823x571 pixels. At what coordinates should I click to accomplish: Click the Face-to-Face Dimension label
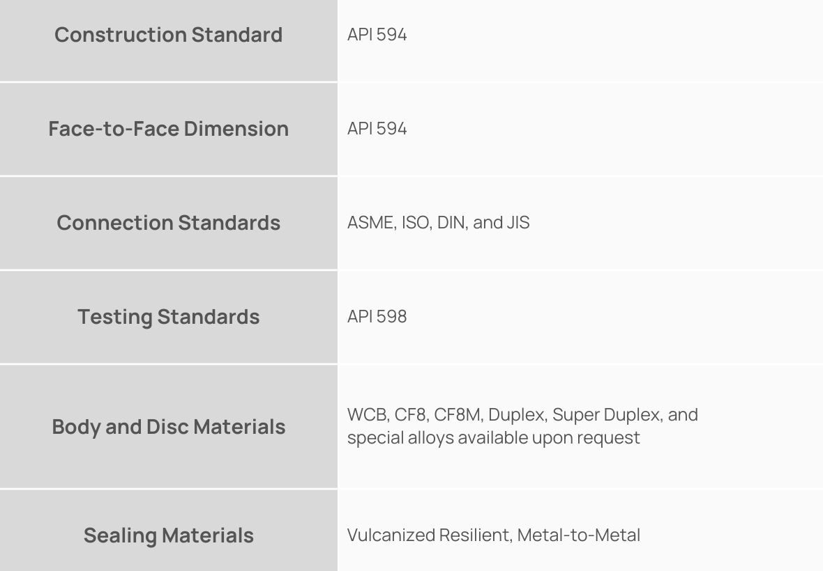[x=168, y=129]
